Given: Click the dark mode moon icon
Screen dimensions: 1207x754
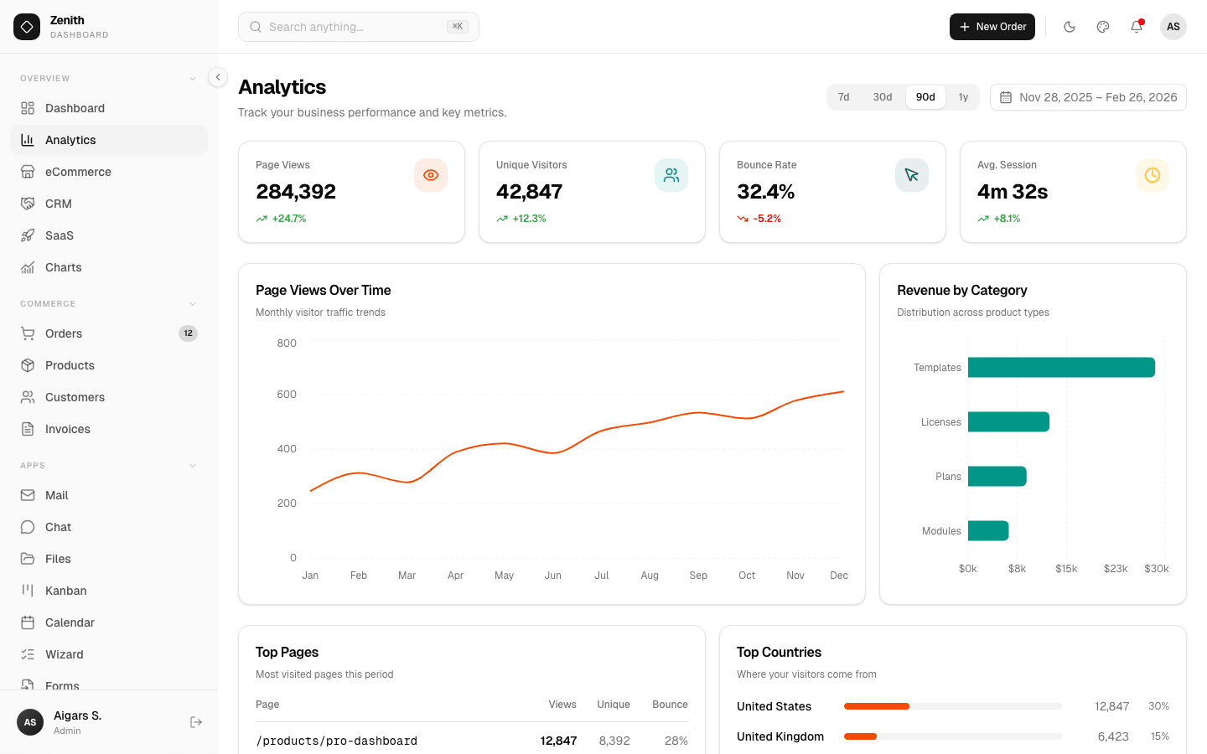Looking at the screenshot, I should [1070, 27].
